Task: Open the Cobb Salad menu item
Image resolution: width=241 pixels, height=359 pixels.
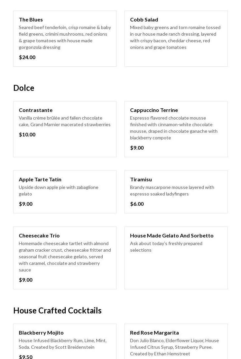Action: [144, 19]
